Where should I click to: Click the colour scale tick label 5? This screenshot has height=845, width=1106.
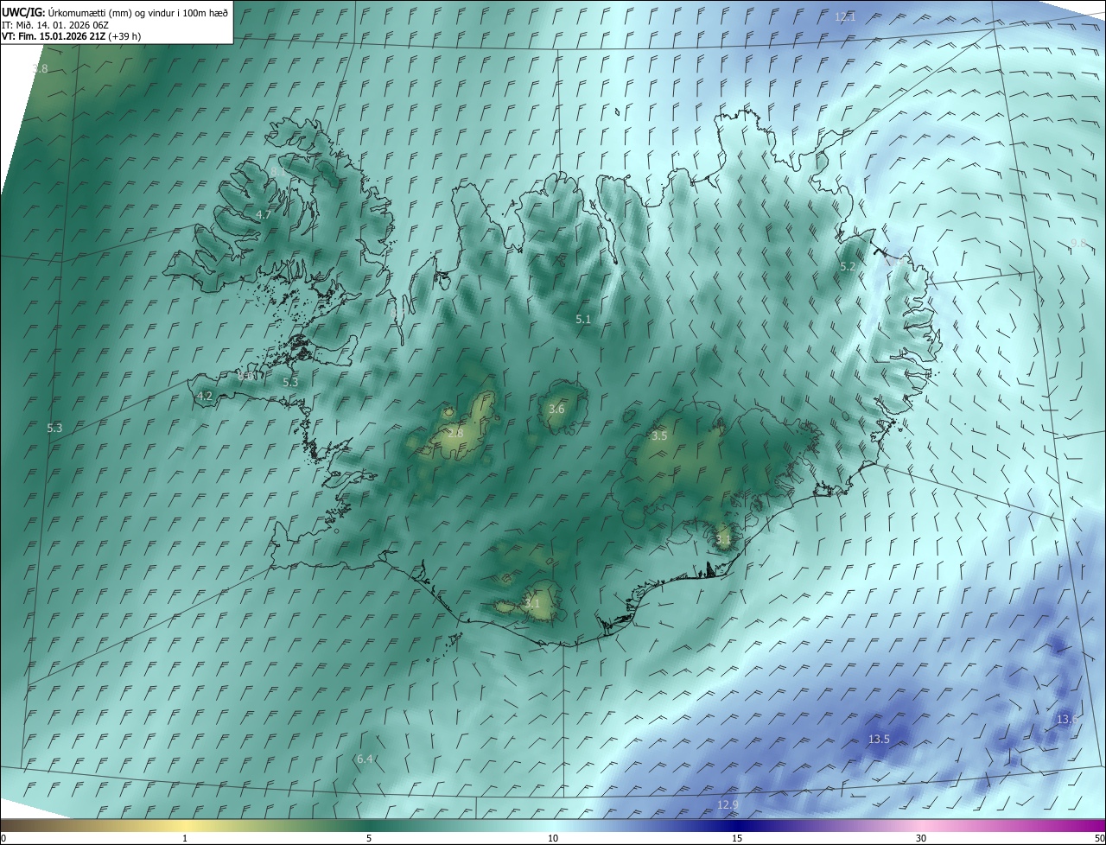(x=369, y=838)
